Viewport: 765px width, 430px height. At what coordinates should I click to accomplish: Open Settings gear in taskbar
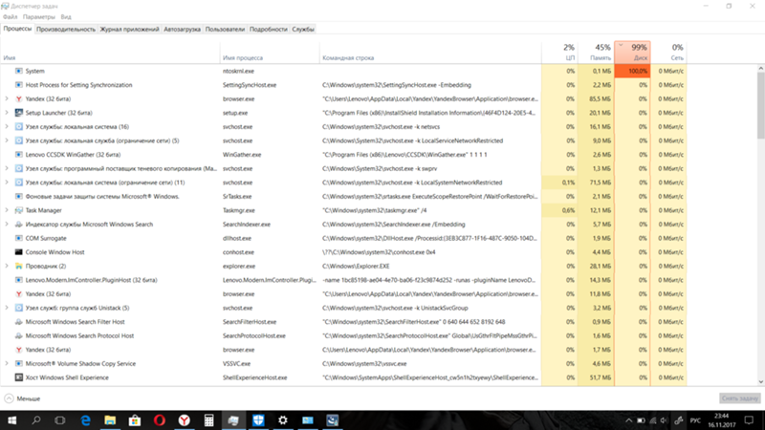(283, 420)
